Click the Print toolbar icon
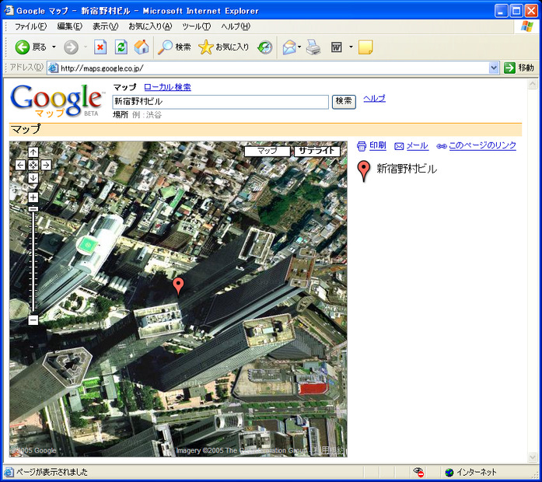 [313, 47]
